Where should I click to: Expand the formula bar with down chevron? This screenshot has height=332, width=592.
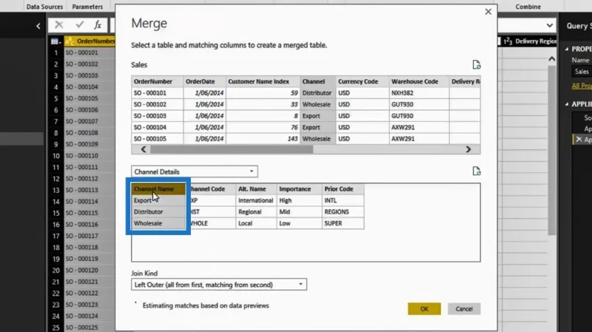click(549, 26)
